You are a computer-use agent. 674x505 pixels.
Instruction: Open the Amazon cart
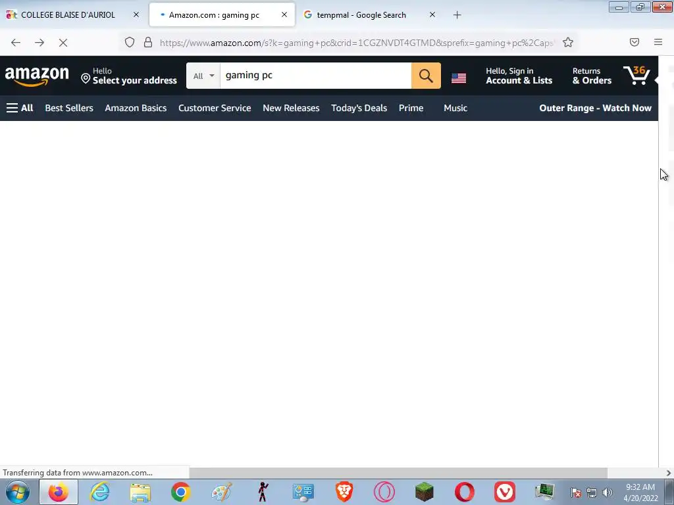pyautogui.click(x=637, y=75)
